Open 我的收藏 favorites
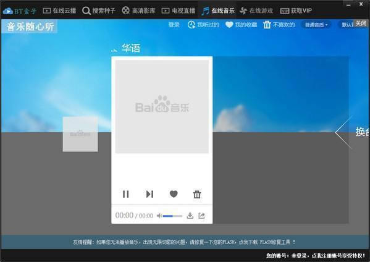This screenshot has height=262, width=370. 241,25
